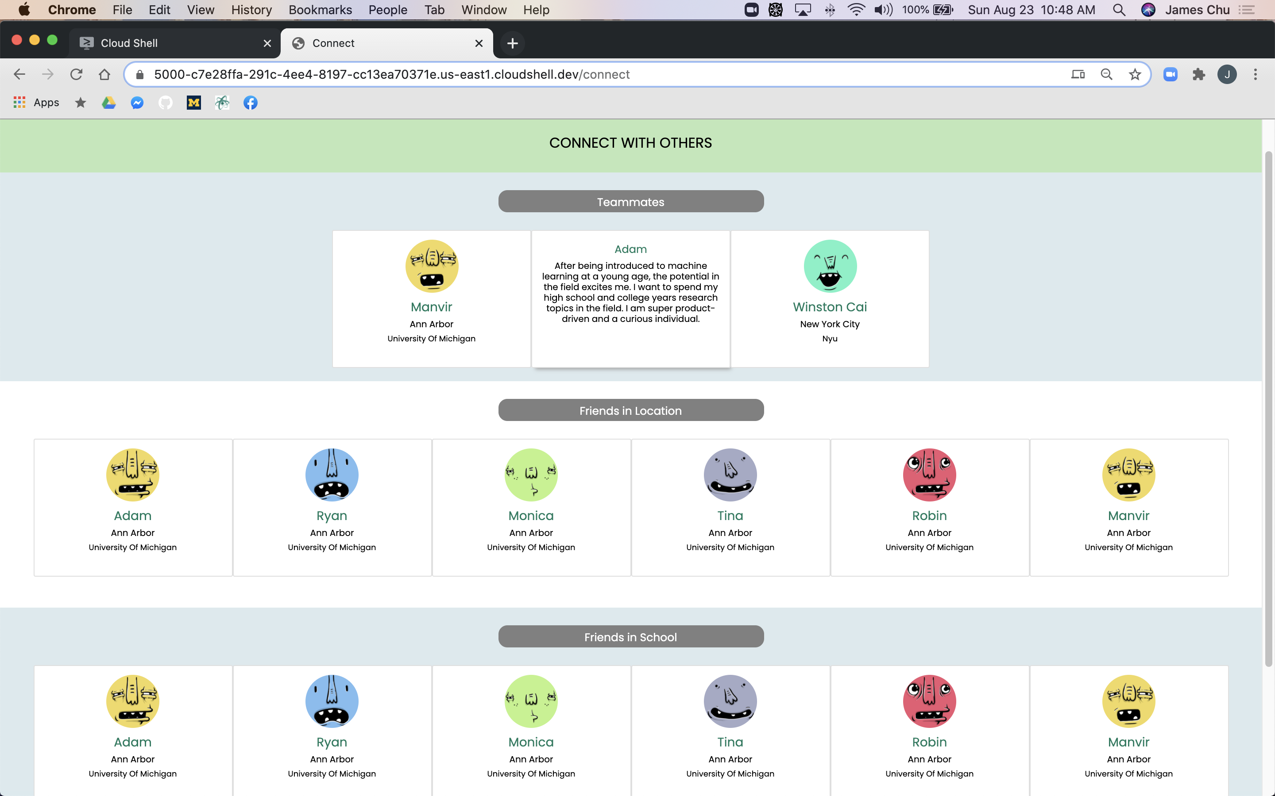Open the Extensions puzzle piece menu

(1198, 74)
